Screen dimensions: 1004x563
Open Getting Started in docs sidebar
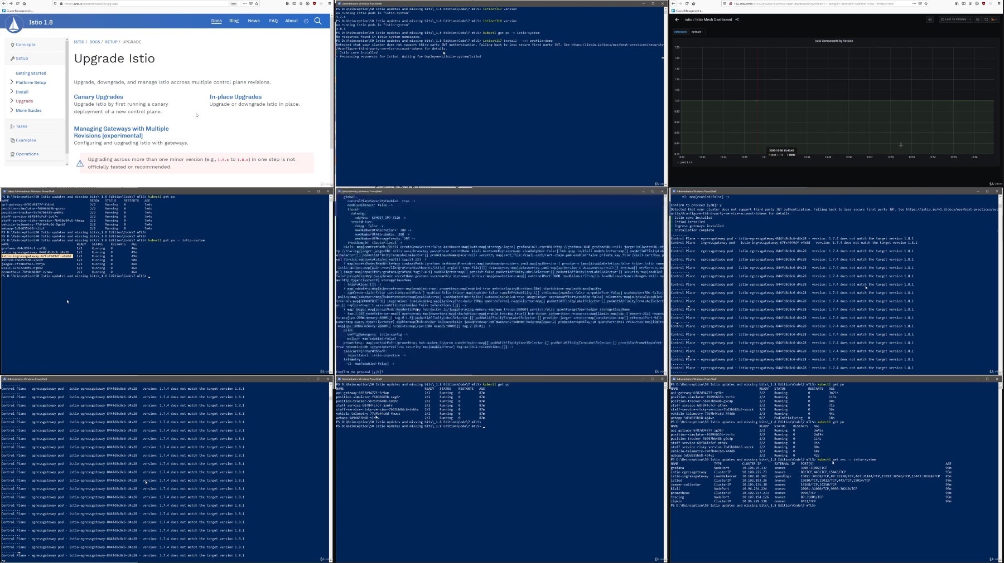pos(31,73)
